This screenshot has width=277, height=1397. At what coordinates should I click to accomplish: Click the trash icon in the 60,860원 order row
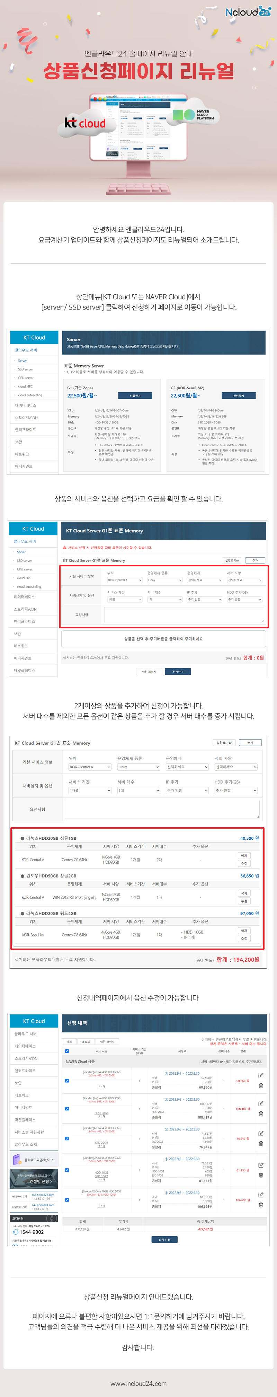261,1086
